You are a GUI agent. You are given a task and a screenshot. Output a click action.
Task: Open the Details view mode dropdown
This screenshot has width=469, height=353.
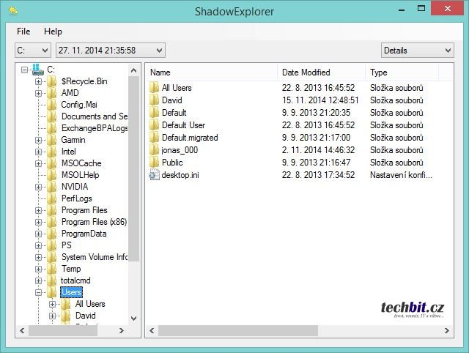pos(417,51)
